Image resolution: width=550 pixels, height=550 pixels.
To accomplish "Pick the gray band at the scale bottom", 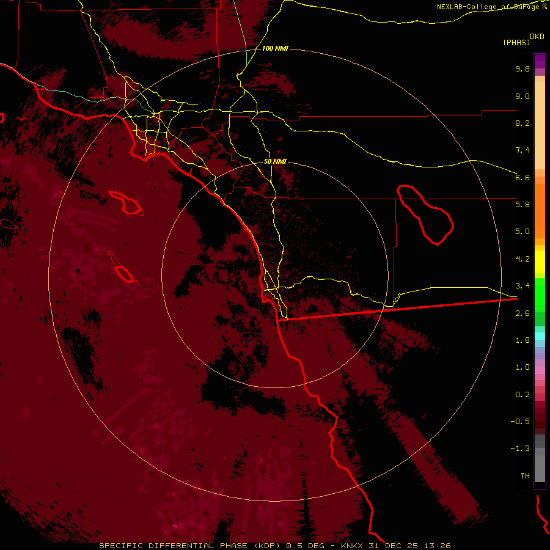I will 540,466.
